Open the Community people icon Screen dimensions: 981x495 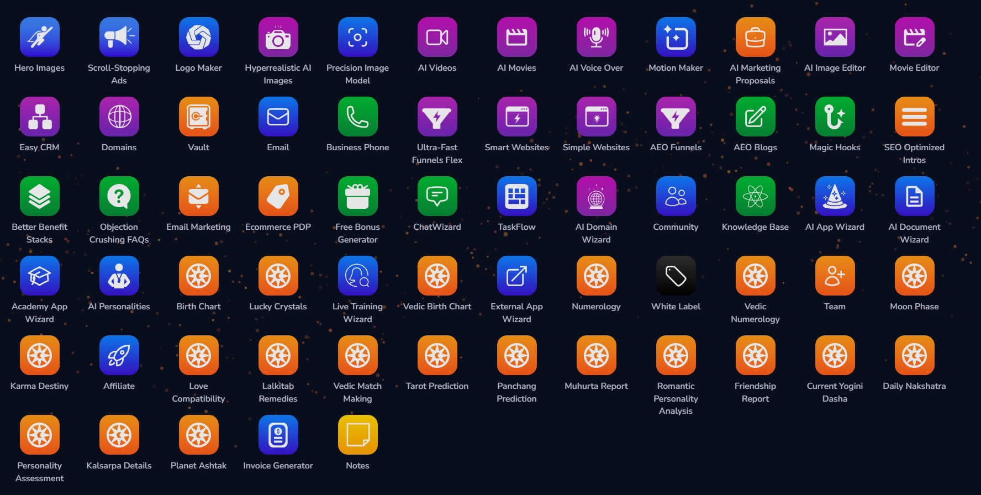(x=676, y=196)
